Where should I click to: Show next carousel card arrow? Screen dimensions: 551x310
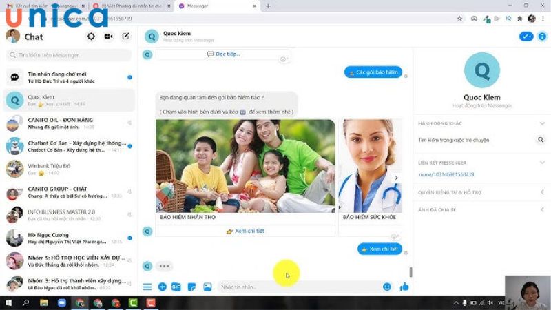pos(396,178)
